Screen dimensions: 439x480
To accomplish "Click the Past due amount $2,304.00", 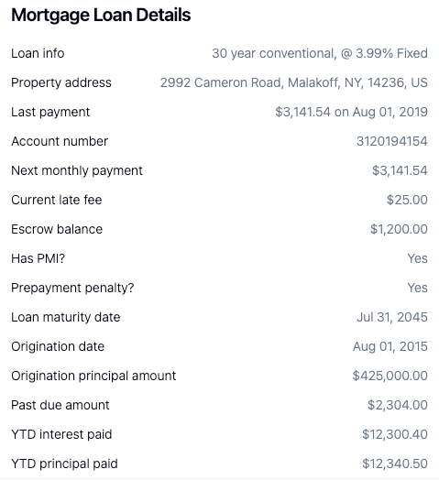I will [x=398, y=405].
